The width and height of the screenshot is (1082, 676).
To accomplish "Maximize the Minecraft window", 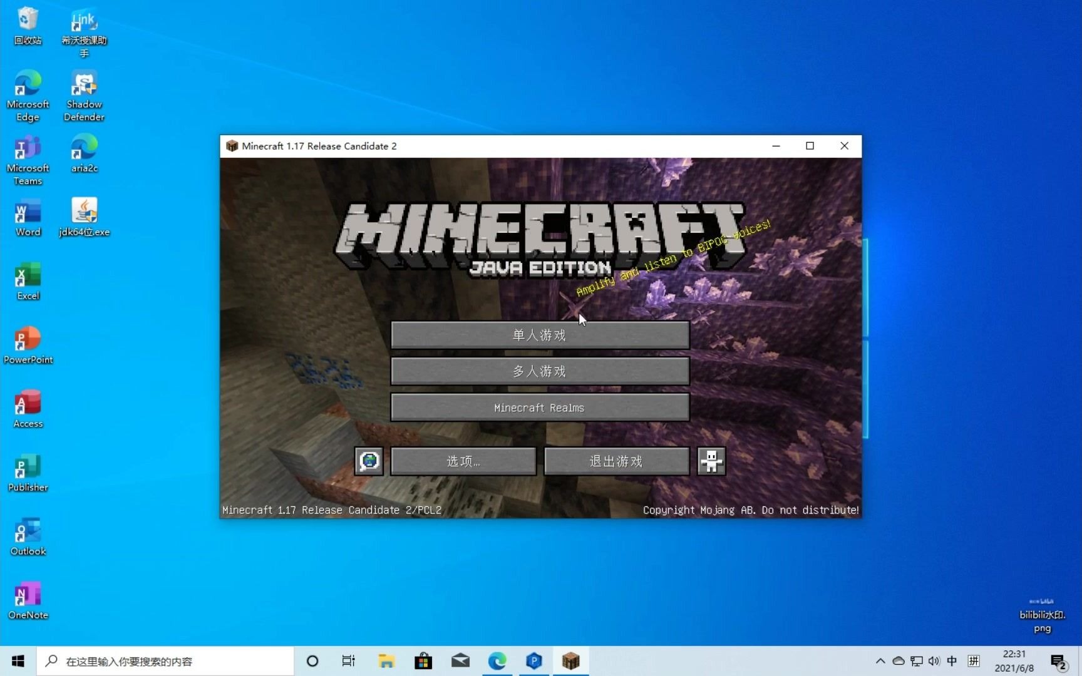I will click(x=810, y=146).
